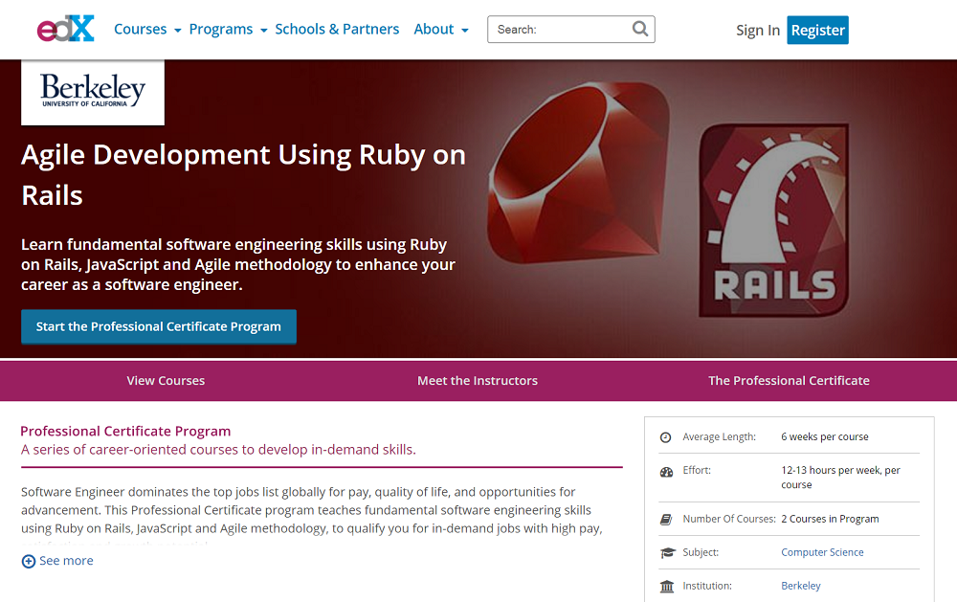This screenshot has height=602, width=957.
Task: Click the clock icon for Average Length
Action: 666,437
